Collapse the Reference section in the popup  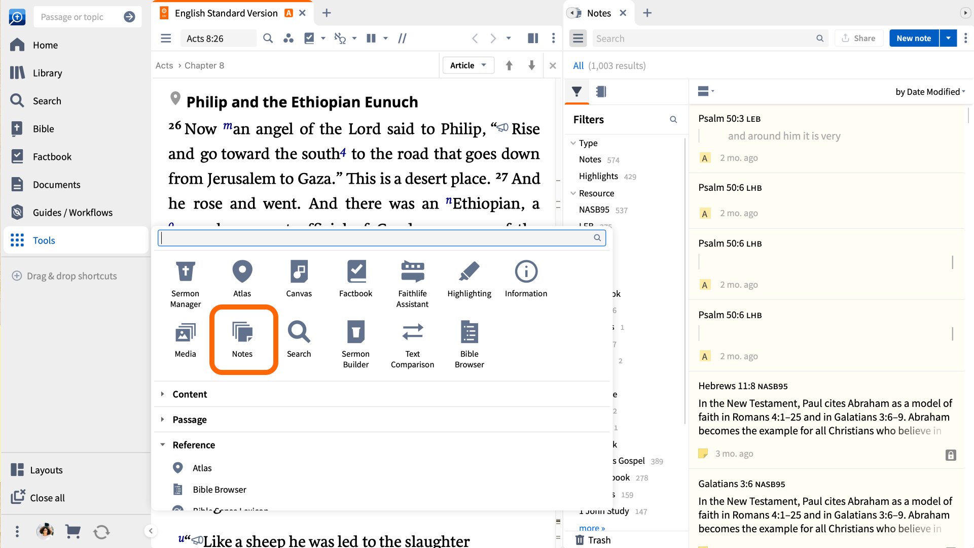(163, 444)
